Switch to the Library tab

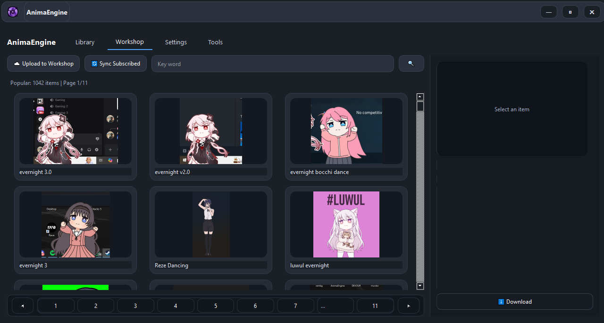tap(85, 42)
